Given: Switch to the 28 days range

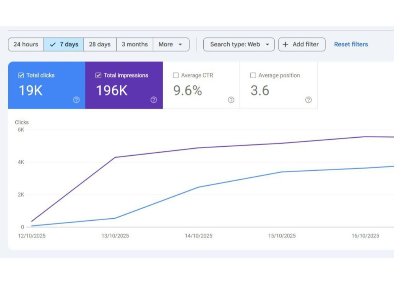Looking at the screenshot, I should coord(100,44).
